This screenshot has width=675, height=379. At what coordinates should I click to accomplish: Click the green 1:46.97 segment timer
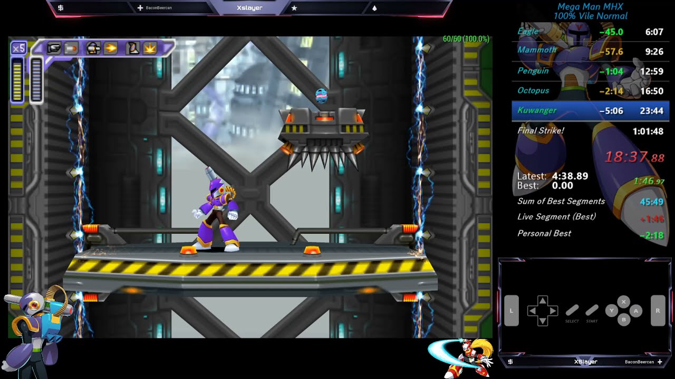click(649, 181)
